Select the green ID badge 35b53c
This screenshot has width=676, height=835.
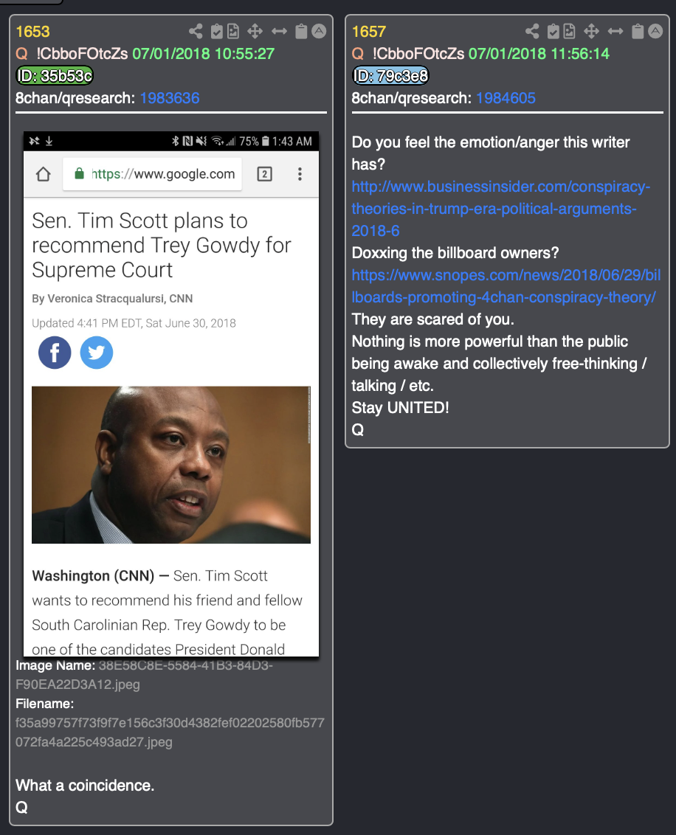click(x=55, y=76)
